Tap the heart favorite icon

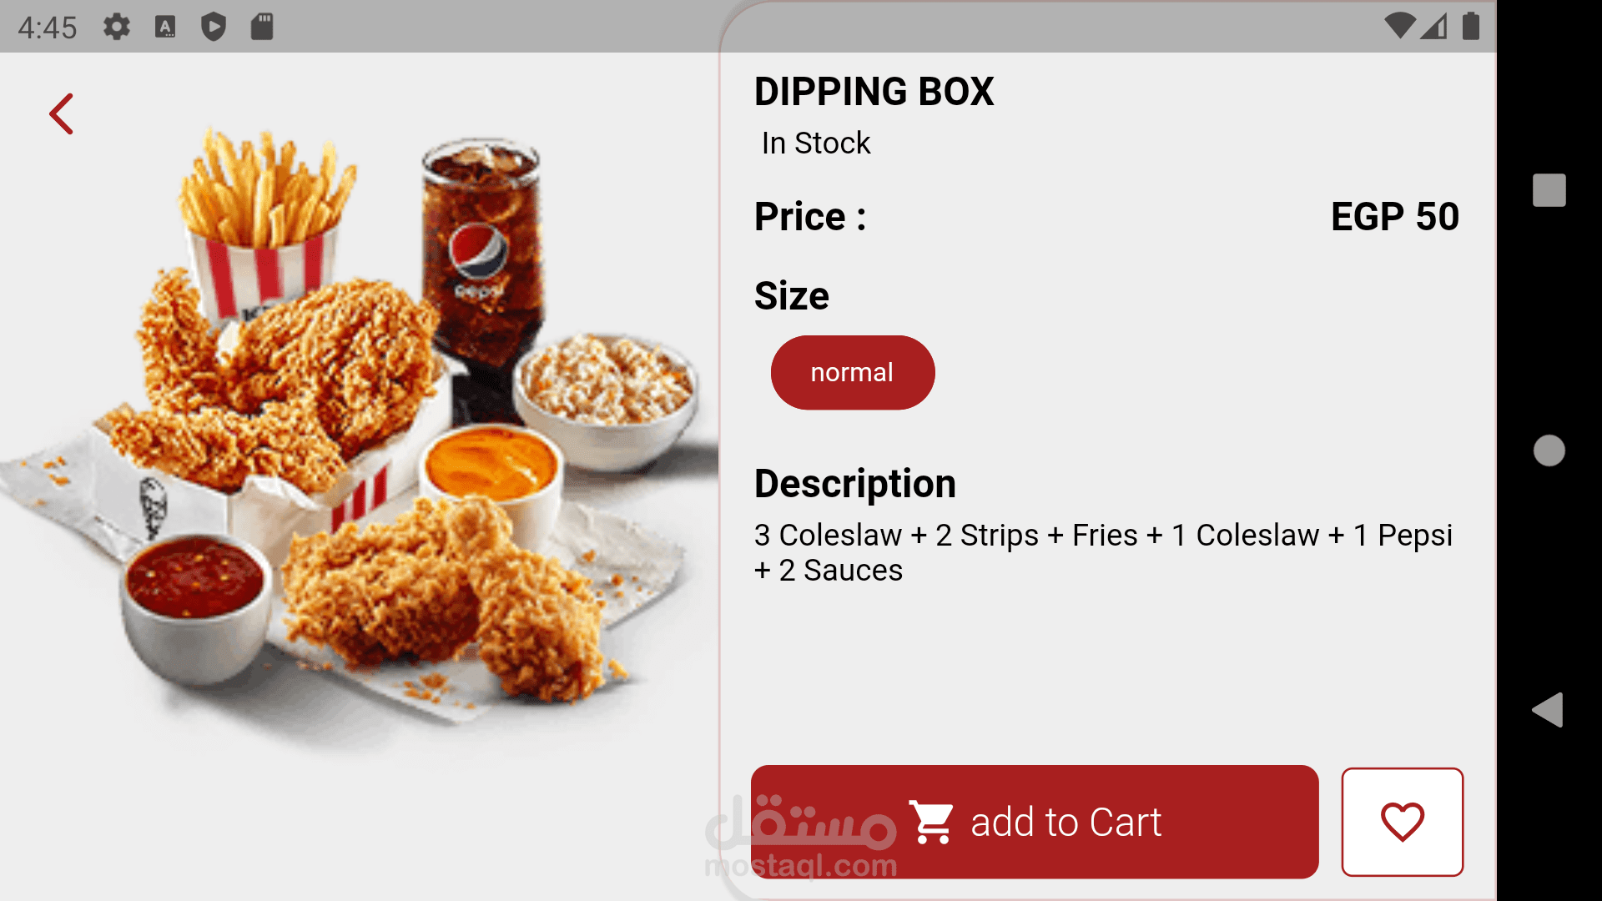1402,822
